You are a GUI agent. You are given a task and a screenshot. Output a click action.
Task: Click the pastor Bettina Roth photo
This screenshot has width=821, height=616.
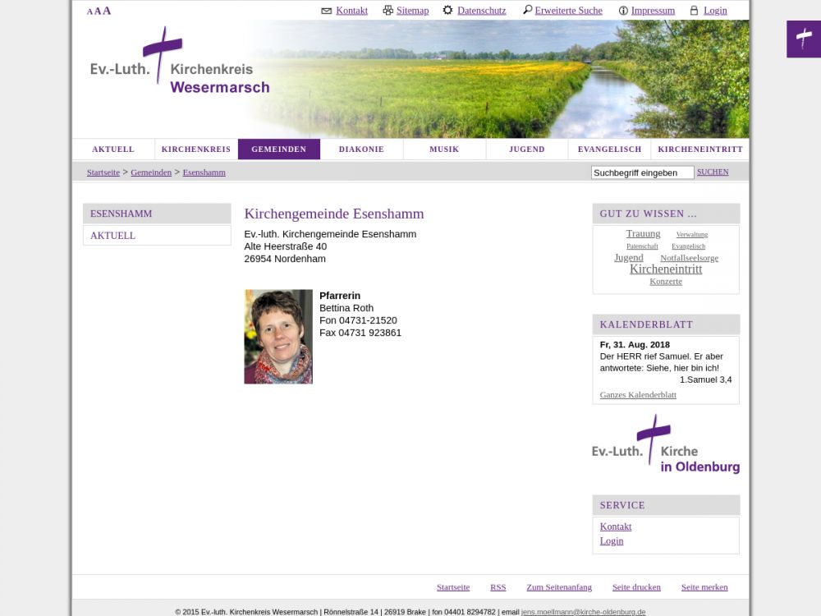tap(278, 337)
